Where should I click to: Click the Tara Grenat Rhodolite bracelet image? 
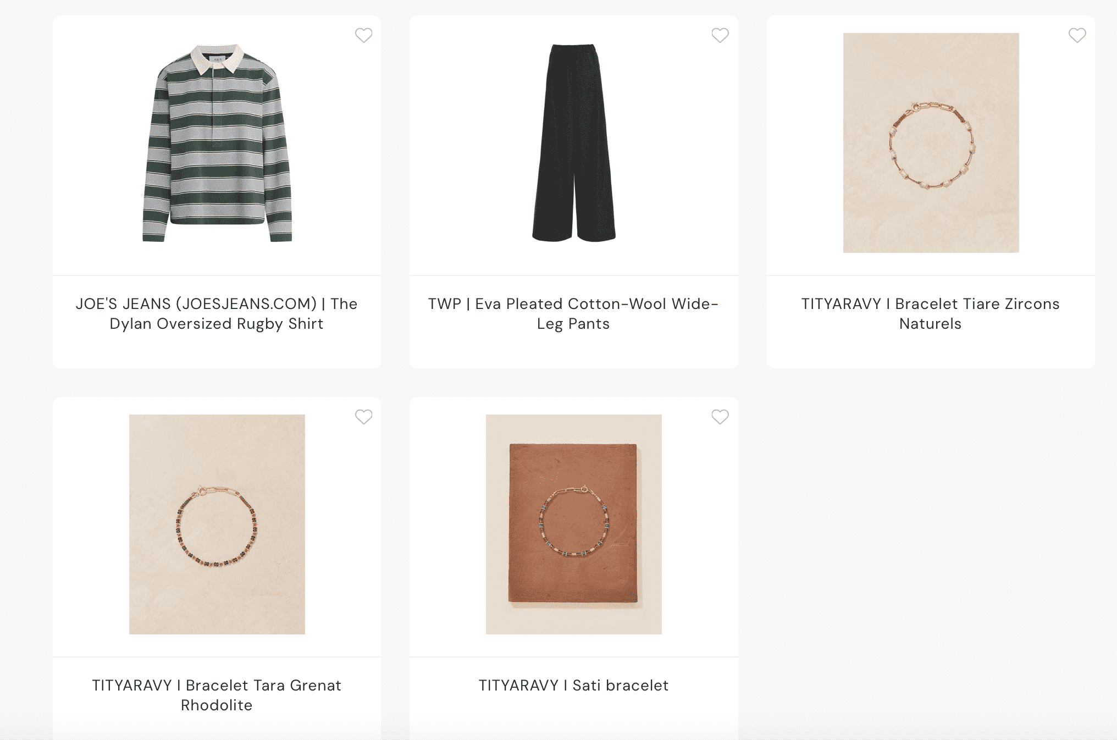217,524
